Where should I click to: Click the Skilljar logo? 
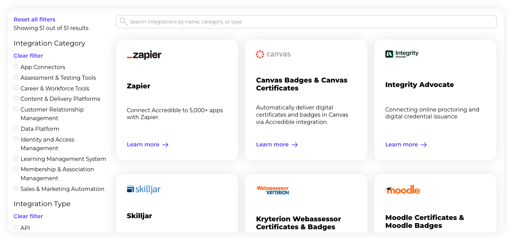(144, 189)
